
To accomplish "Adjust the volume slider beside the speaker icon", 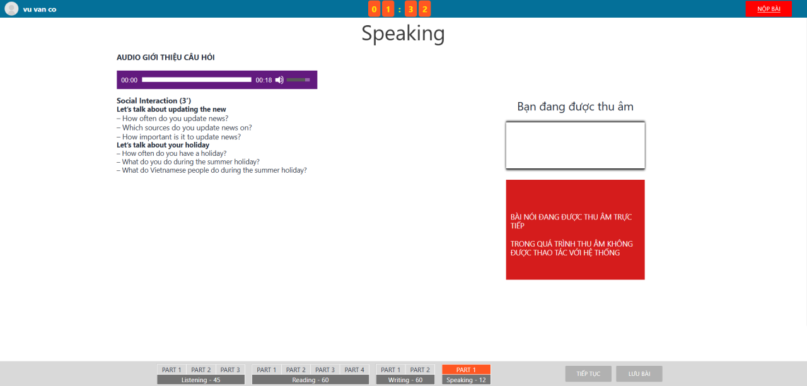I will [x=298, y=79].
